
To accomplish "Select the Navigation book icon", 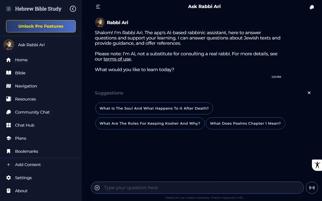I will tap(8, 86).
